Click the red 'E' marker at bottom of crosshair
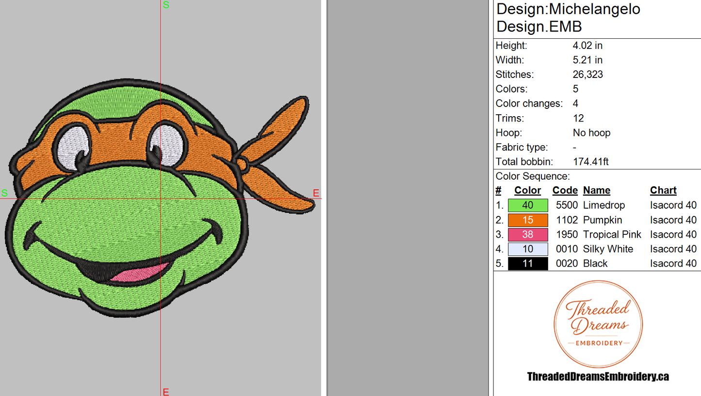Image resolution: width=701 pixels, height=396 pixels. (166, 392)
